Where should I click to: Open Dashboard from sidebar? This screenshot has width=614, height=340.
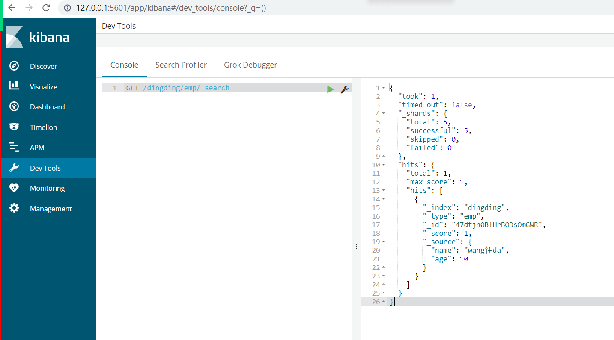tap(47, 107)
